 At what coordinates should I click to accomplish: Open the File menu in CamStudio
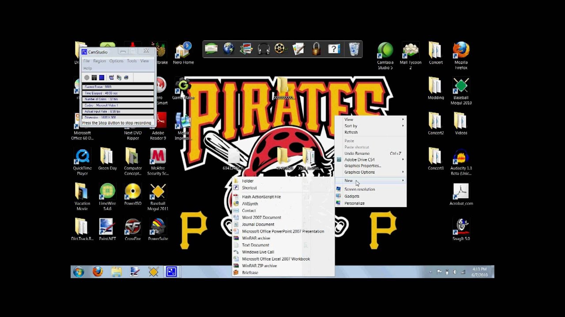(87, 61)
